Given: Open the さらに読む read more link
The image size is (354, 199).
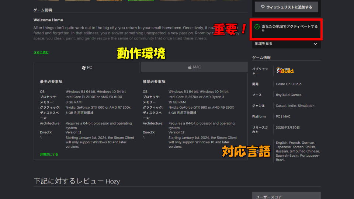Looking at the screenshot, I should click(x=41, y=52).
